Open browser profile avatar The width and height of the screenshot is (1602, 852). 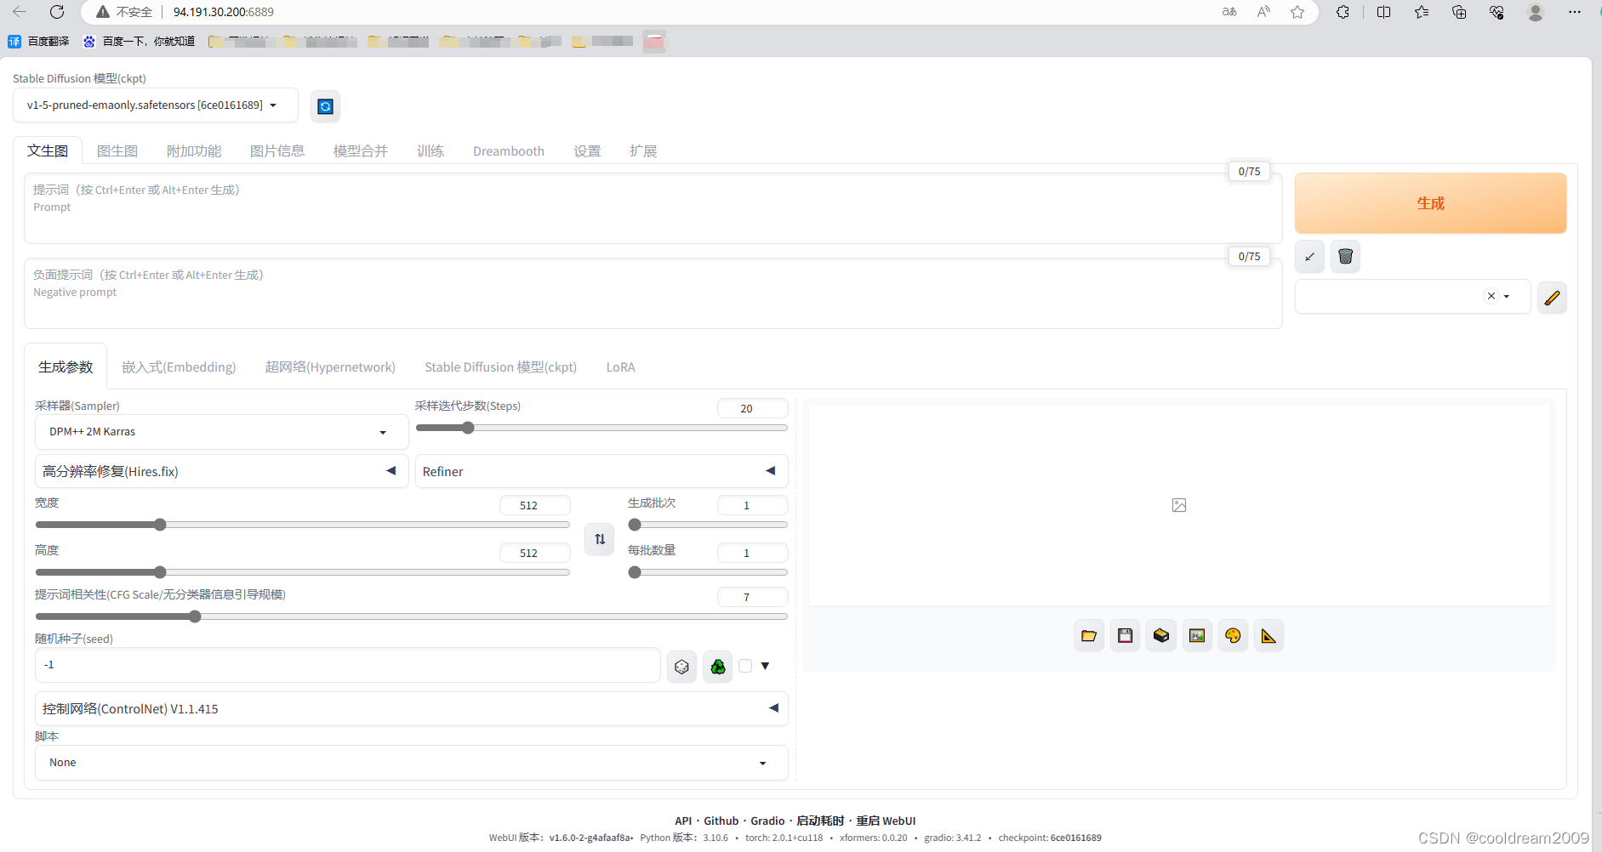pos(1536,12)
